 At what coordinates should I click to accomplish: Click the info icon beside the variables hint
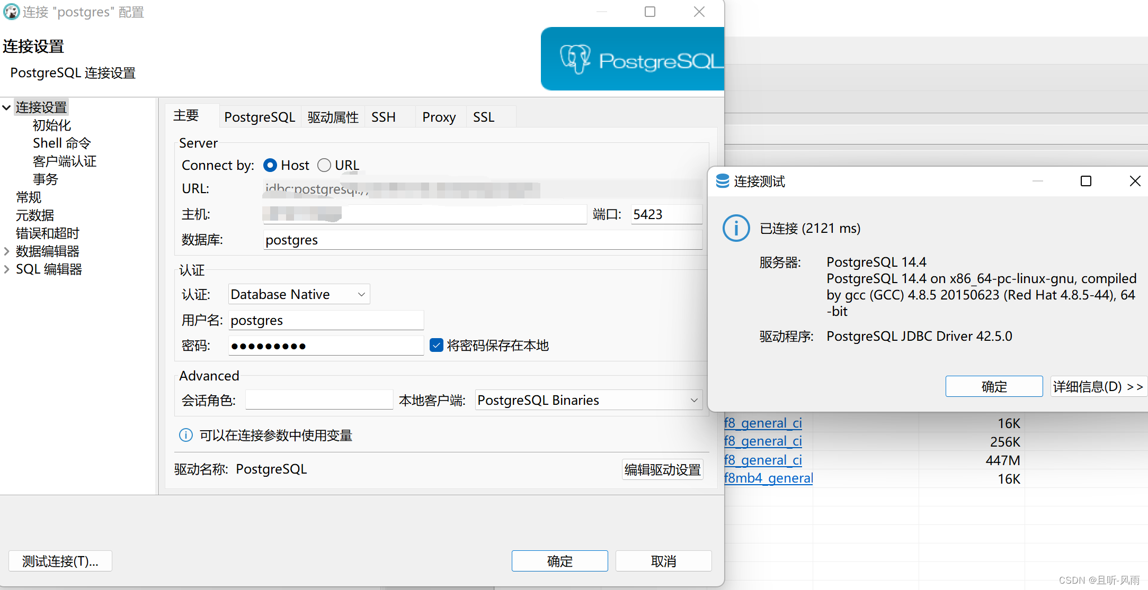[x=185, y=435]
